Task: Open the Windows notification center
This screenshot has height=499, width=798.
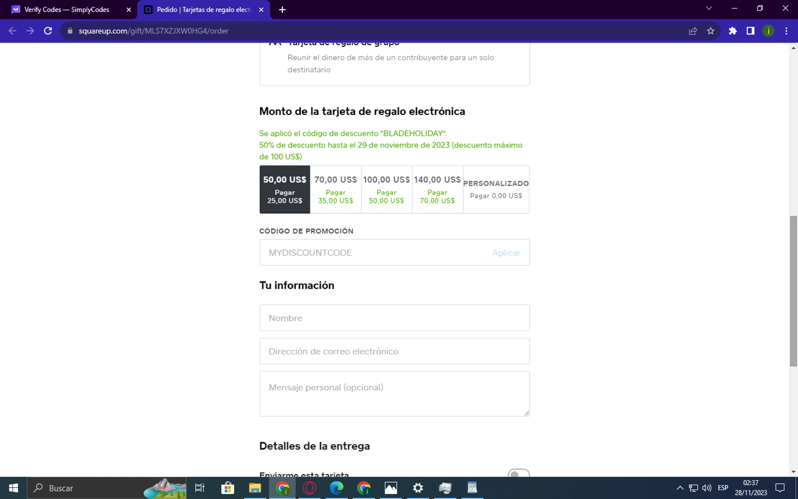Action: point(780,488)
